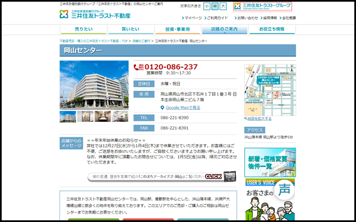The image size is (356, 222).
Task: Open Google Mapで見る link
Action: (183, 108)
